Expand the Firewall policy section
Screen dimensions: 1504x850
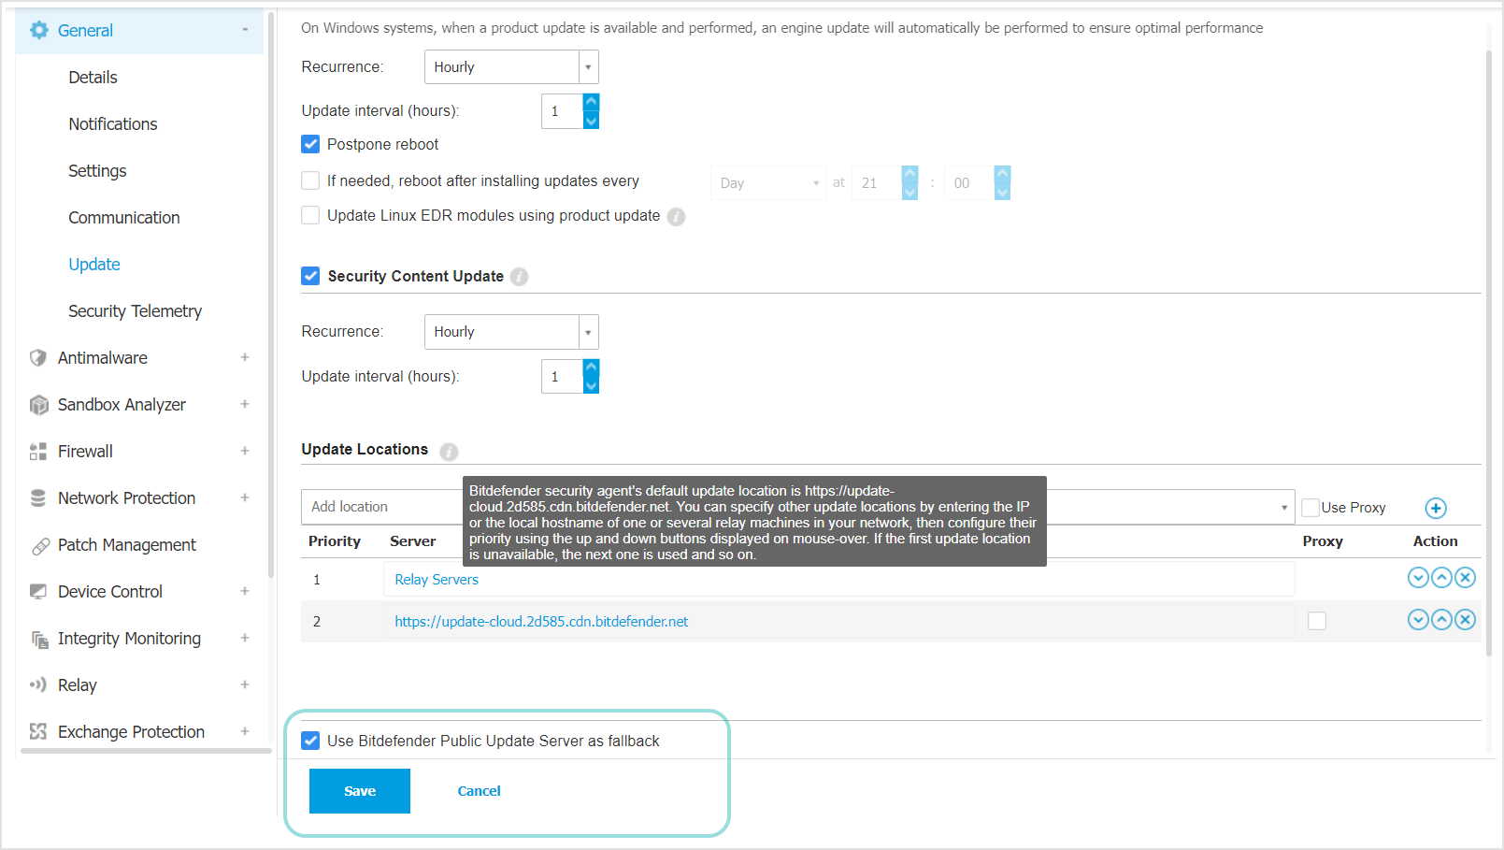coord(244,452)
